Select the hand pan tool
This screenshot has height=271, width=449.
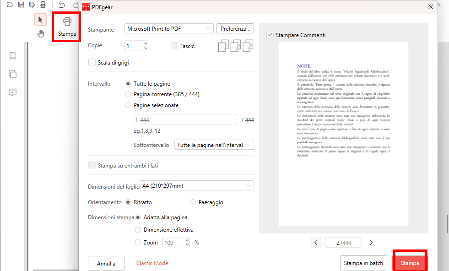pyautogui.click(x=41, y=33)
